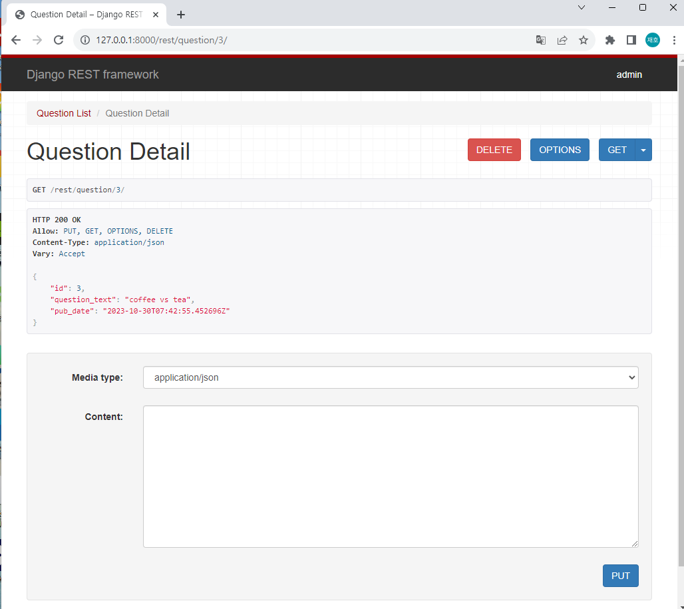The height and width of the screenshot is (609, 684).
Task: Open the translate page icon
Action: (x=541, y=40)
